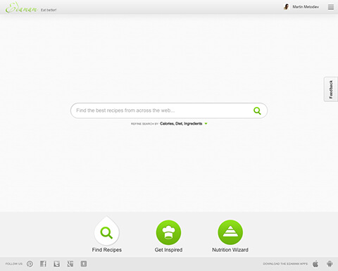338x271 pixels.
Task: Follow Edamam on Pinterest icon
Action: (30, 264)
